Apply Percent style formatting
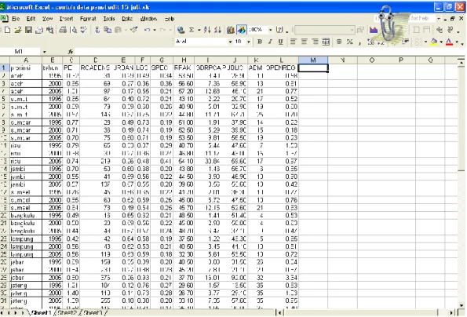467x317 pixels. coord(349,42)
